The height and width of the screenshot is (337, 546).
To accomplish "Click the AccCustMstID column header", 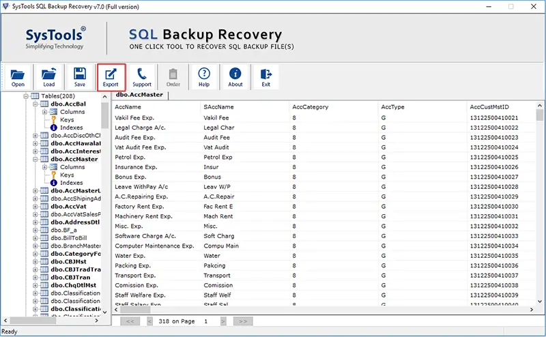I will tap(502, 107).
